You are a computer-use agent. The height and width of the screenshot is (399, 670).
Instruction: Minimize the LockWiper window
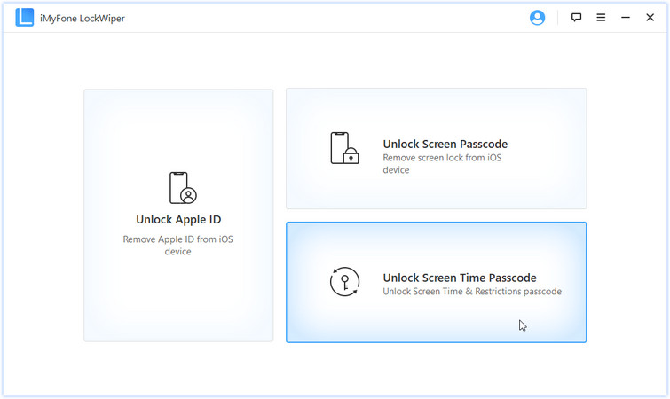point(625,18)
